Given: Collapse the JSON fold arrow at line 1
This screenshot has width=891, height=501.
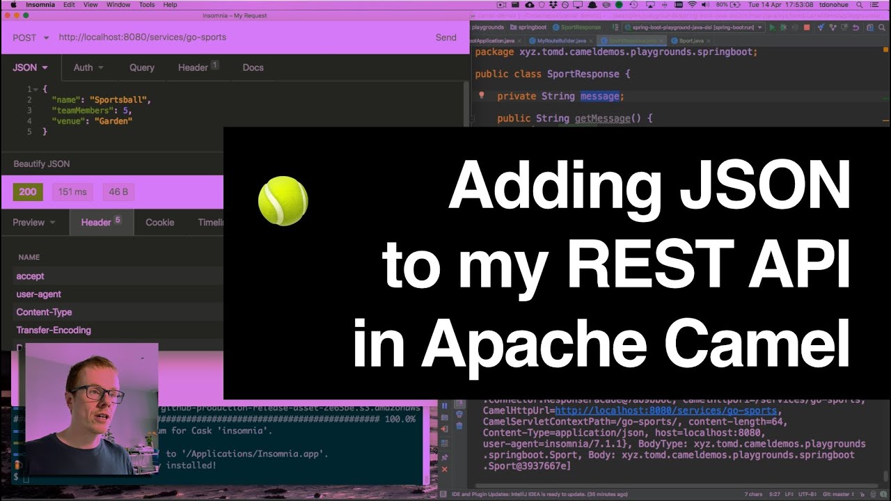Looking at the screenshot, I should [x=36, y=90].
